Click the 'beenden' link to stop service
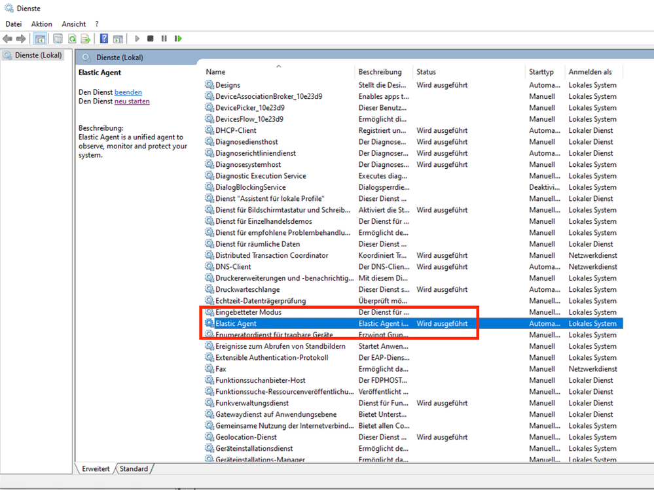The image size is (654, 490). (x=128, y=92)
